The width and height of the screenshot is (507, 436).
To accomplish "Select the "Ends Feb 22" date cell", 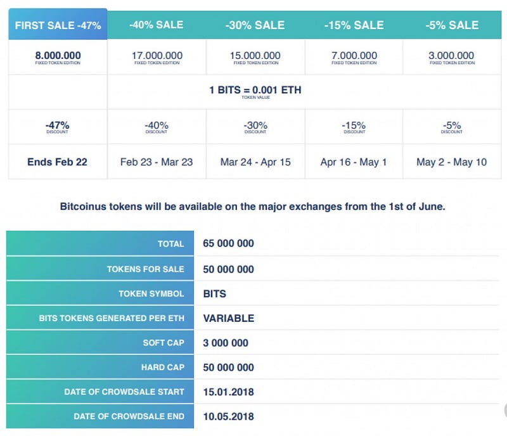I will 58,162.
